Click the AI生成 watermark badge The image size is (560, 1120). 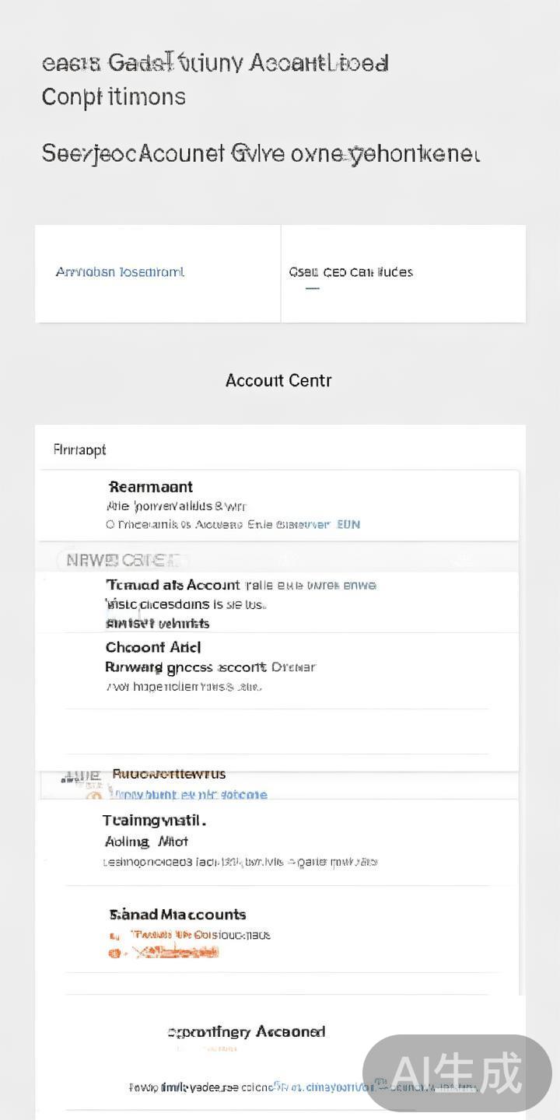[x=457, y=1073]
